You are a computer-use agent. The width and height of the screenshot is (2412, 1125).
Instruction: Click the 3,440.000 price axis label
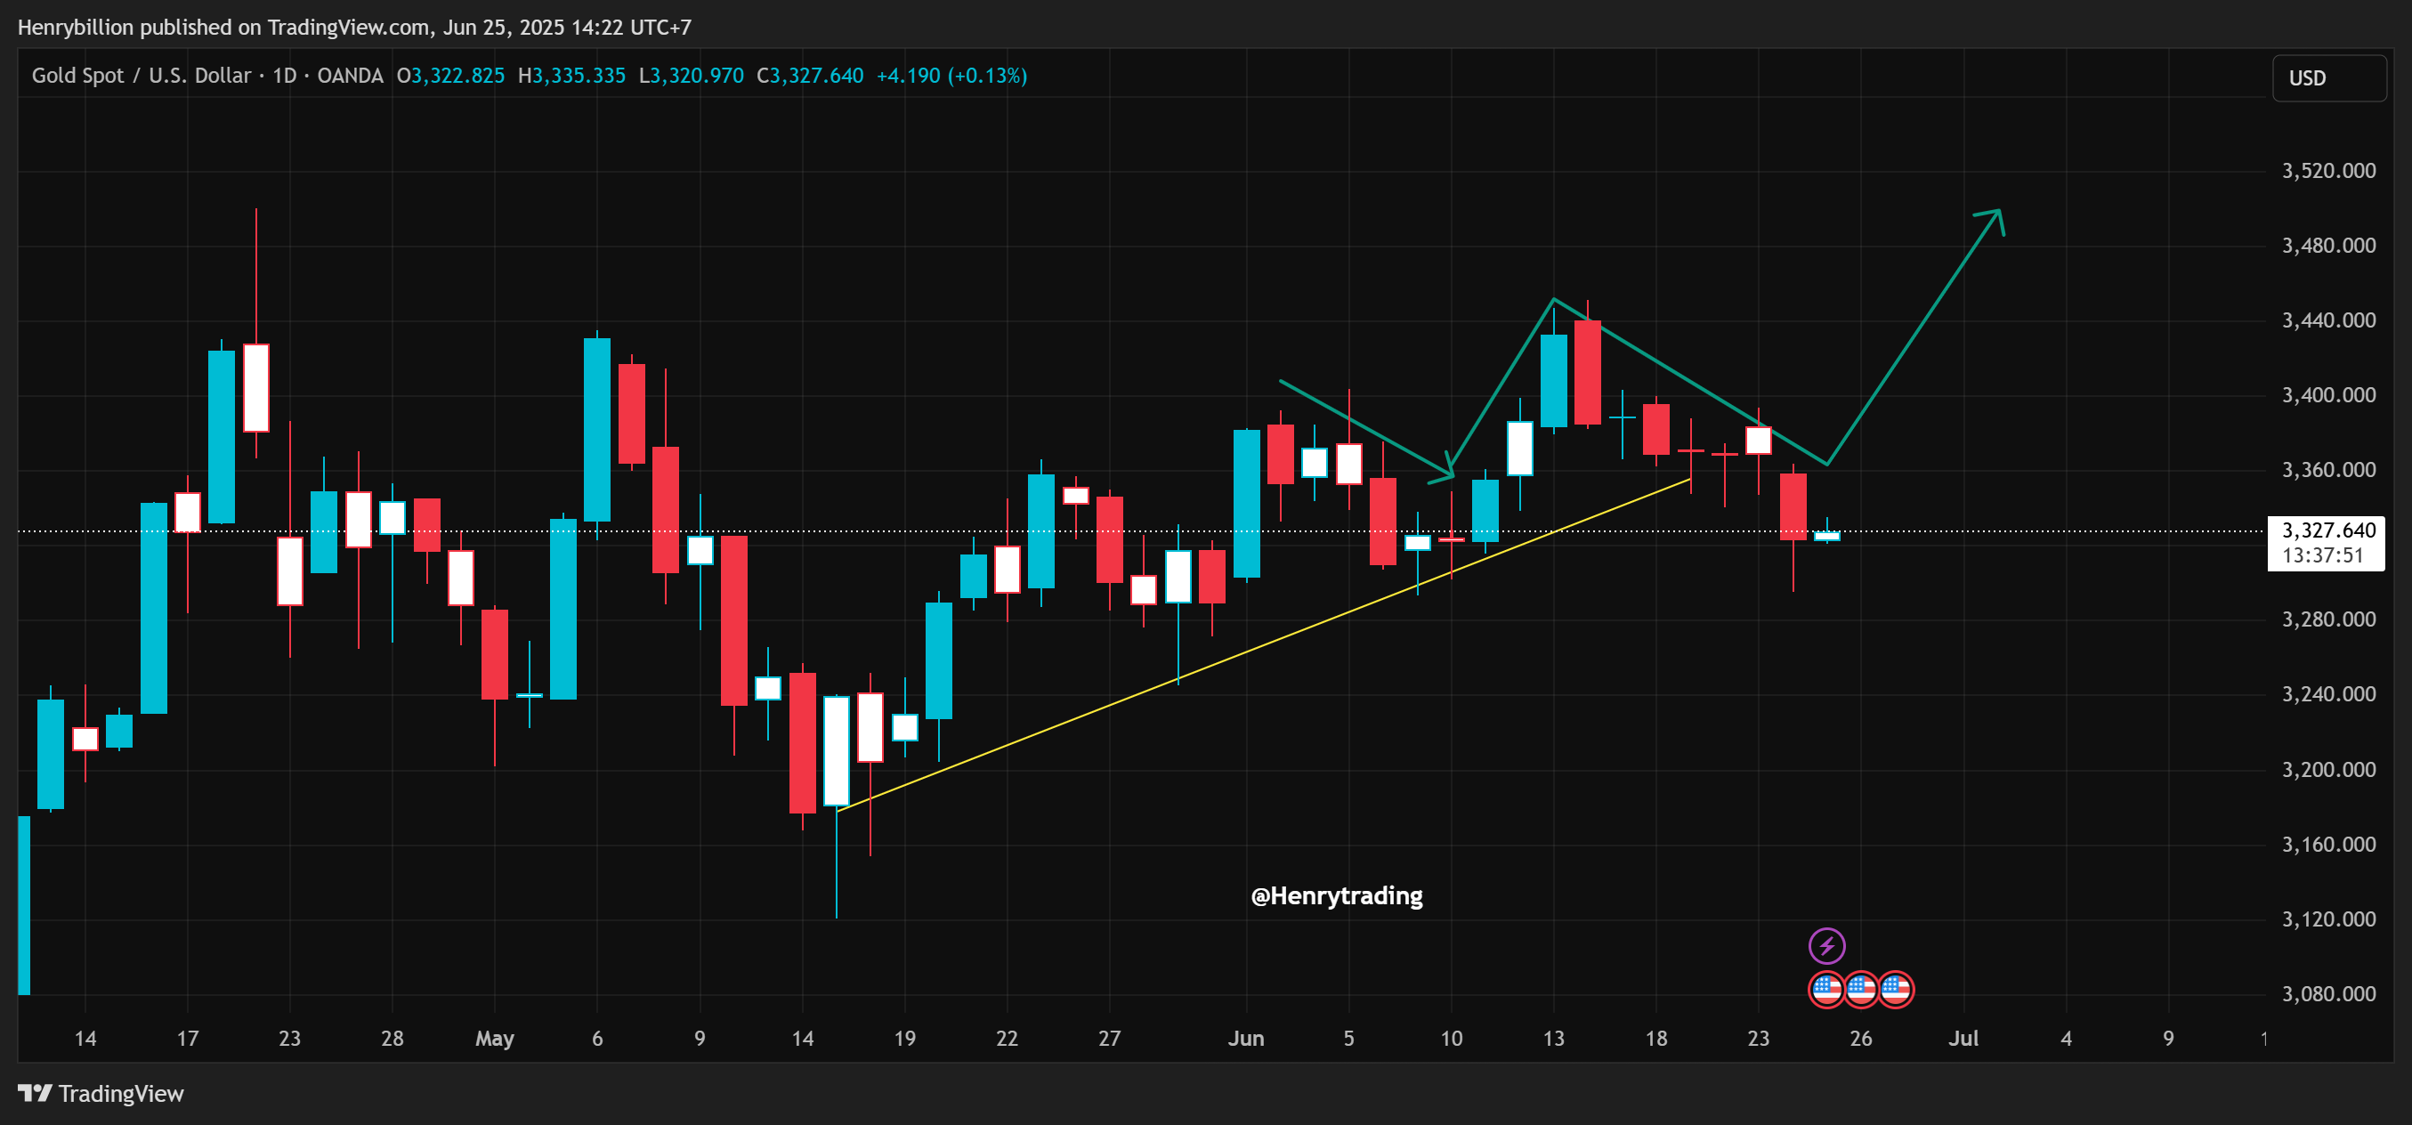[x=2327, y=320]
